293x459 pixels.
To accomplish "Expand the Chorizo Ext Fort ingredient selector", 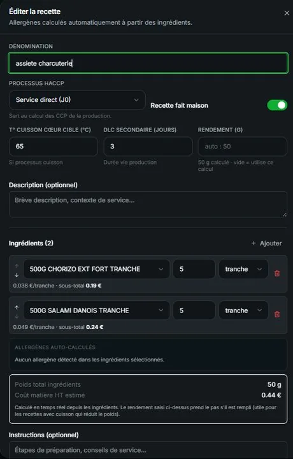I will (x=96, y=269).
